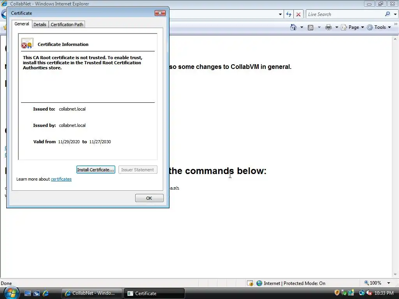Click the Refresh icon in address bar
399x299 pixels.
pyautogui.click(x=289, y=14)
